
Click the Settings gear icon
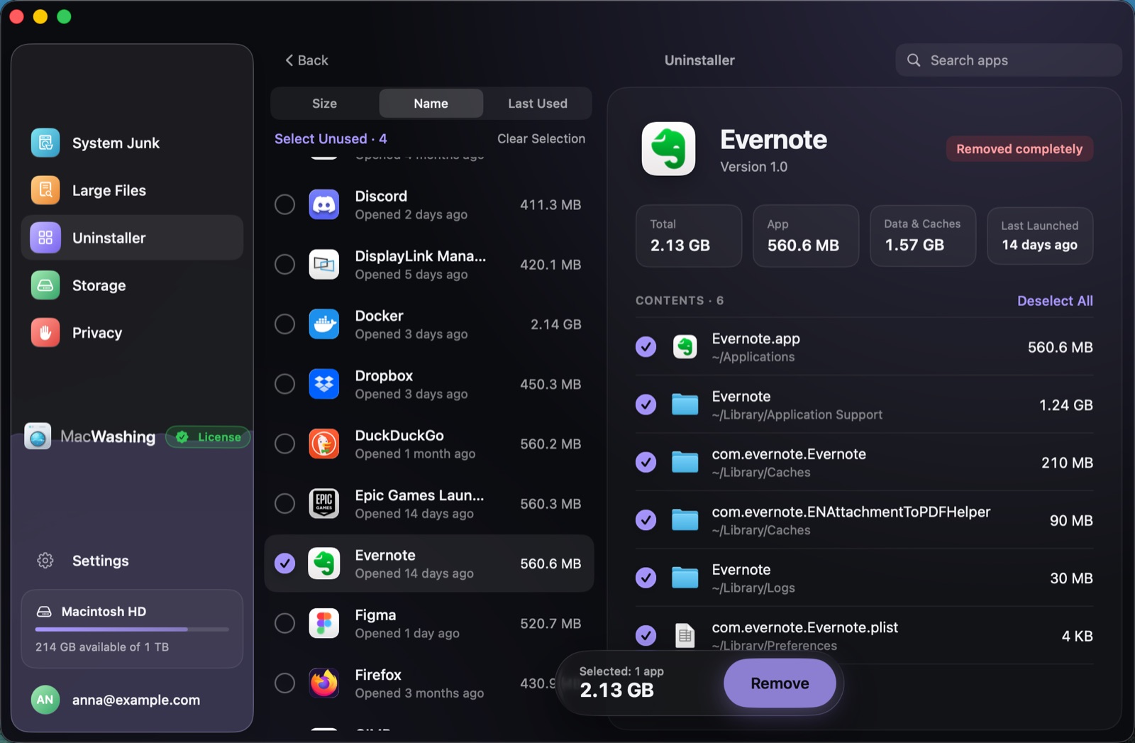(45, 561)
